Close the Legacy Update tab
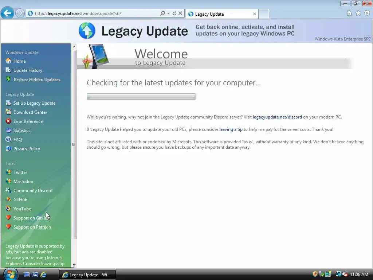Image resolution: width=373 pixels, height=280 pixels. 255,14
